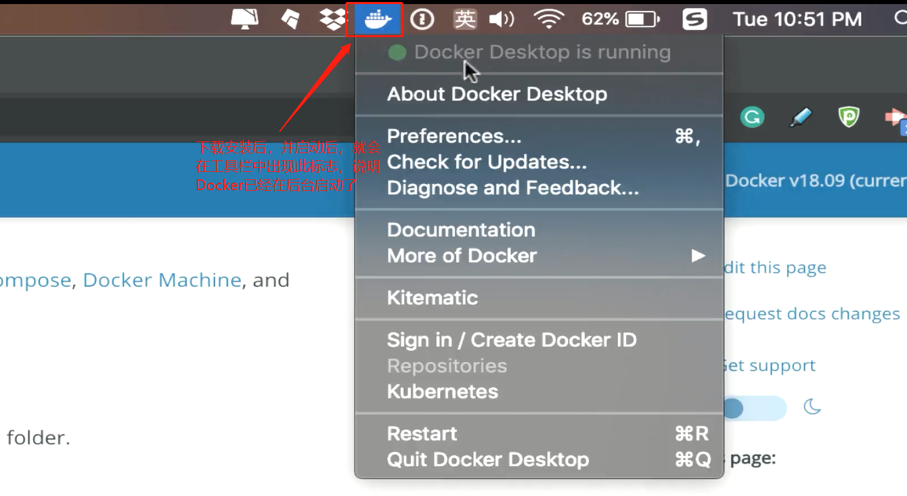Click the input method 英 icon
This screenshot has width=907, height=496.
(x=465, y=19)
